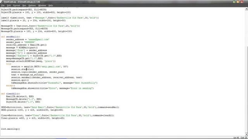Click the 'try:' keyword

(x=9, y=64)
